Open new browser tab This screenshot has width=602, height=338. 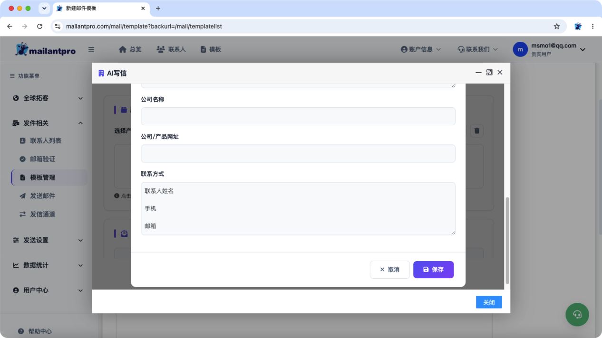tap(158, 9)
